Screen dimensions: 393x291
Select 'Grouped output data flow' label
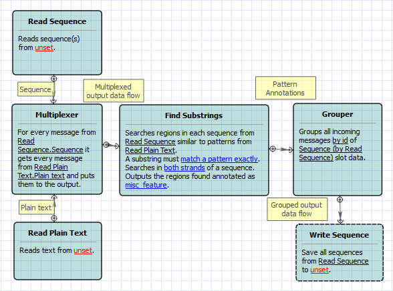(297, 209)
